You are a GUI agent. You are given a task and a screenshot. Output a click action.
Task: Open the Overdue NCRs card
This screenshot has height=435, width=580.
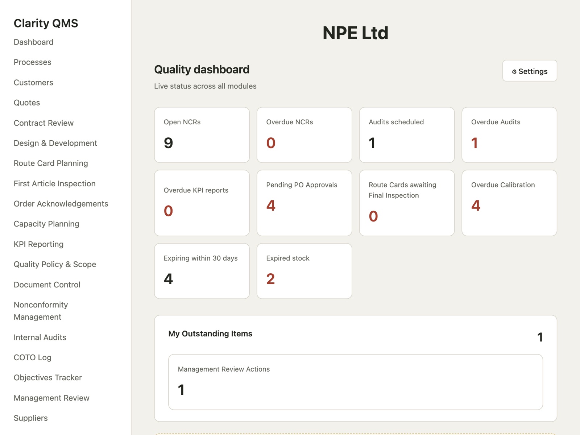click(304, 135)
